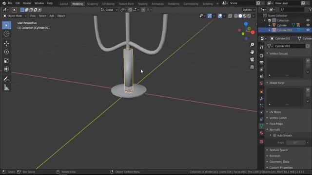Switch to Material Preview shading
Screen dimensions: 312x175
click(x=245, y=16)
